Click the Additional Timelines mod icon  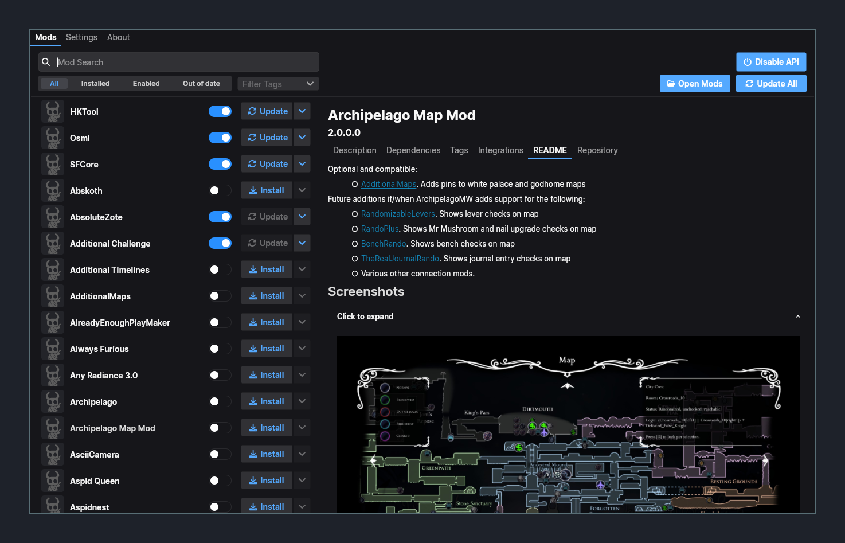tap(53, 269)
